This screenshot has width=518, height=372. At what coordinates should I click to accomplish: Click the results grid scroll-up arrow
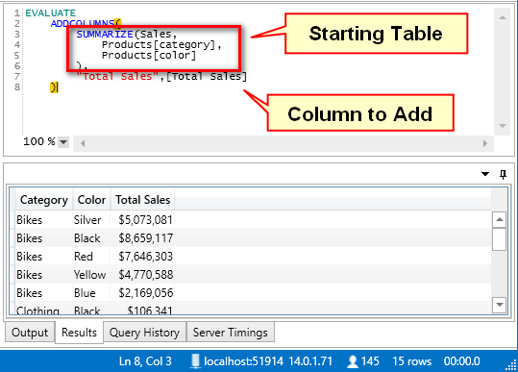pyautogui.click(x=499, y=219)
